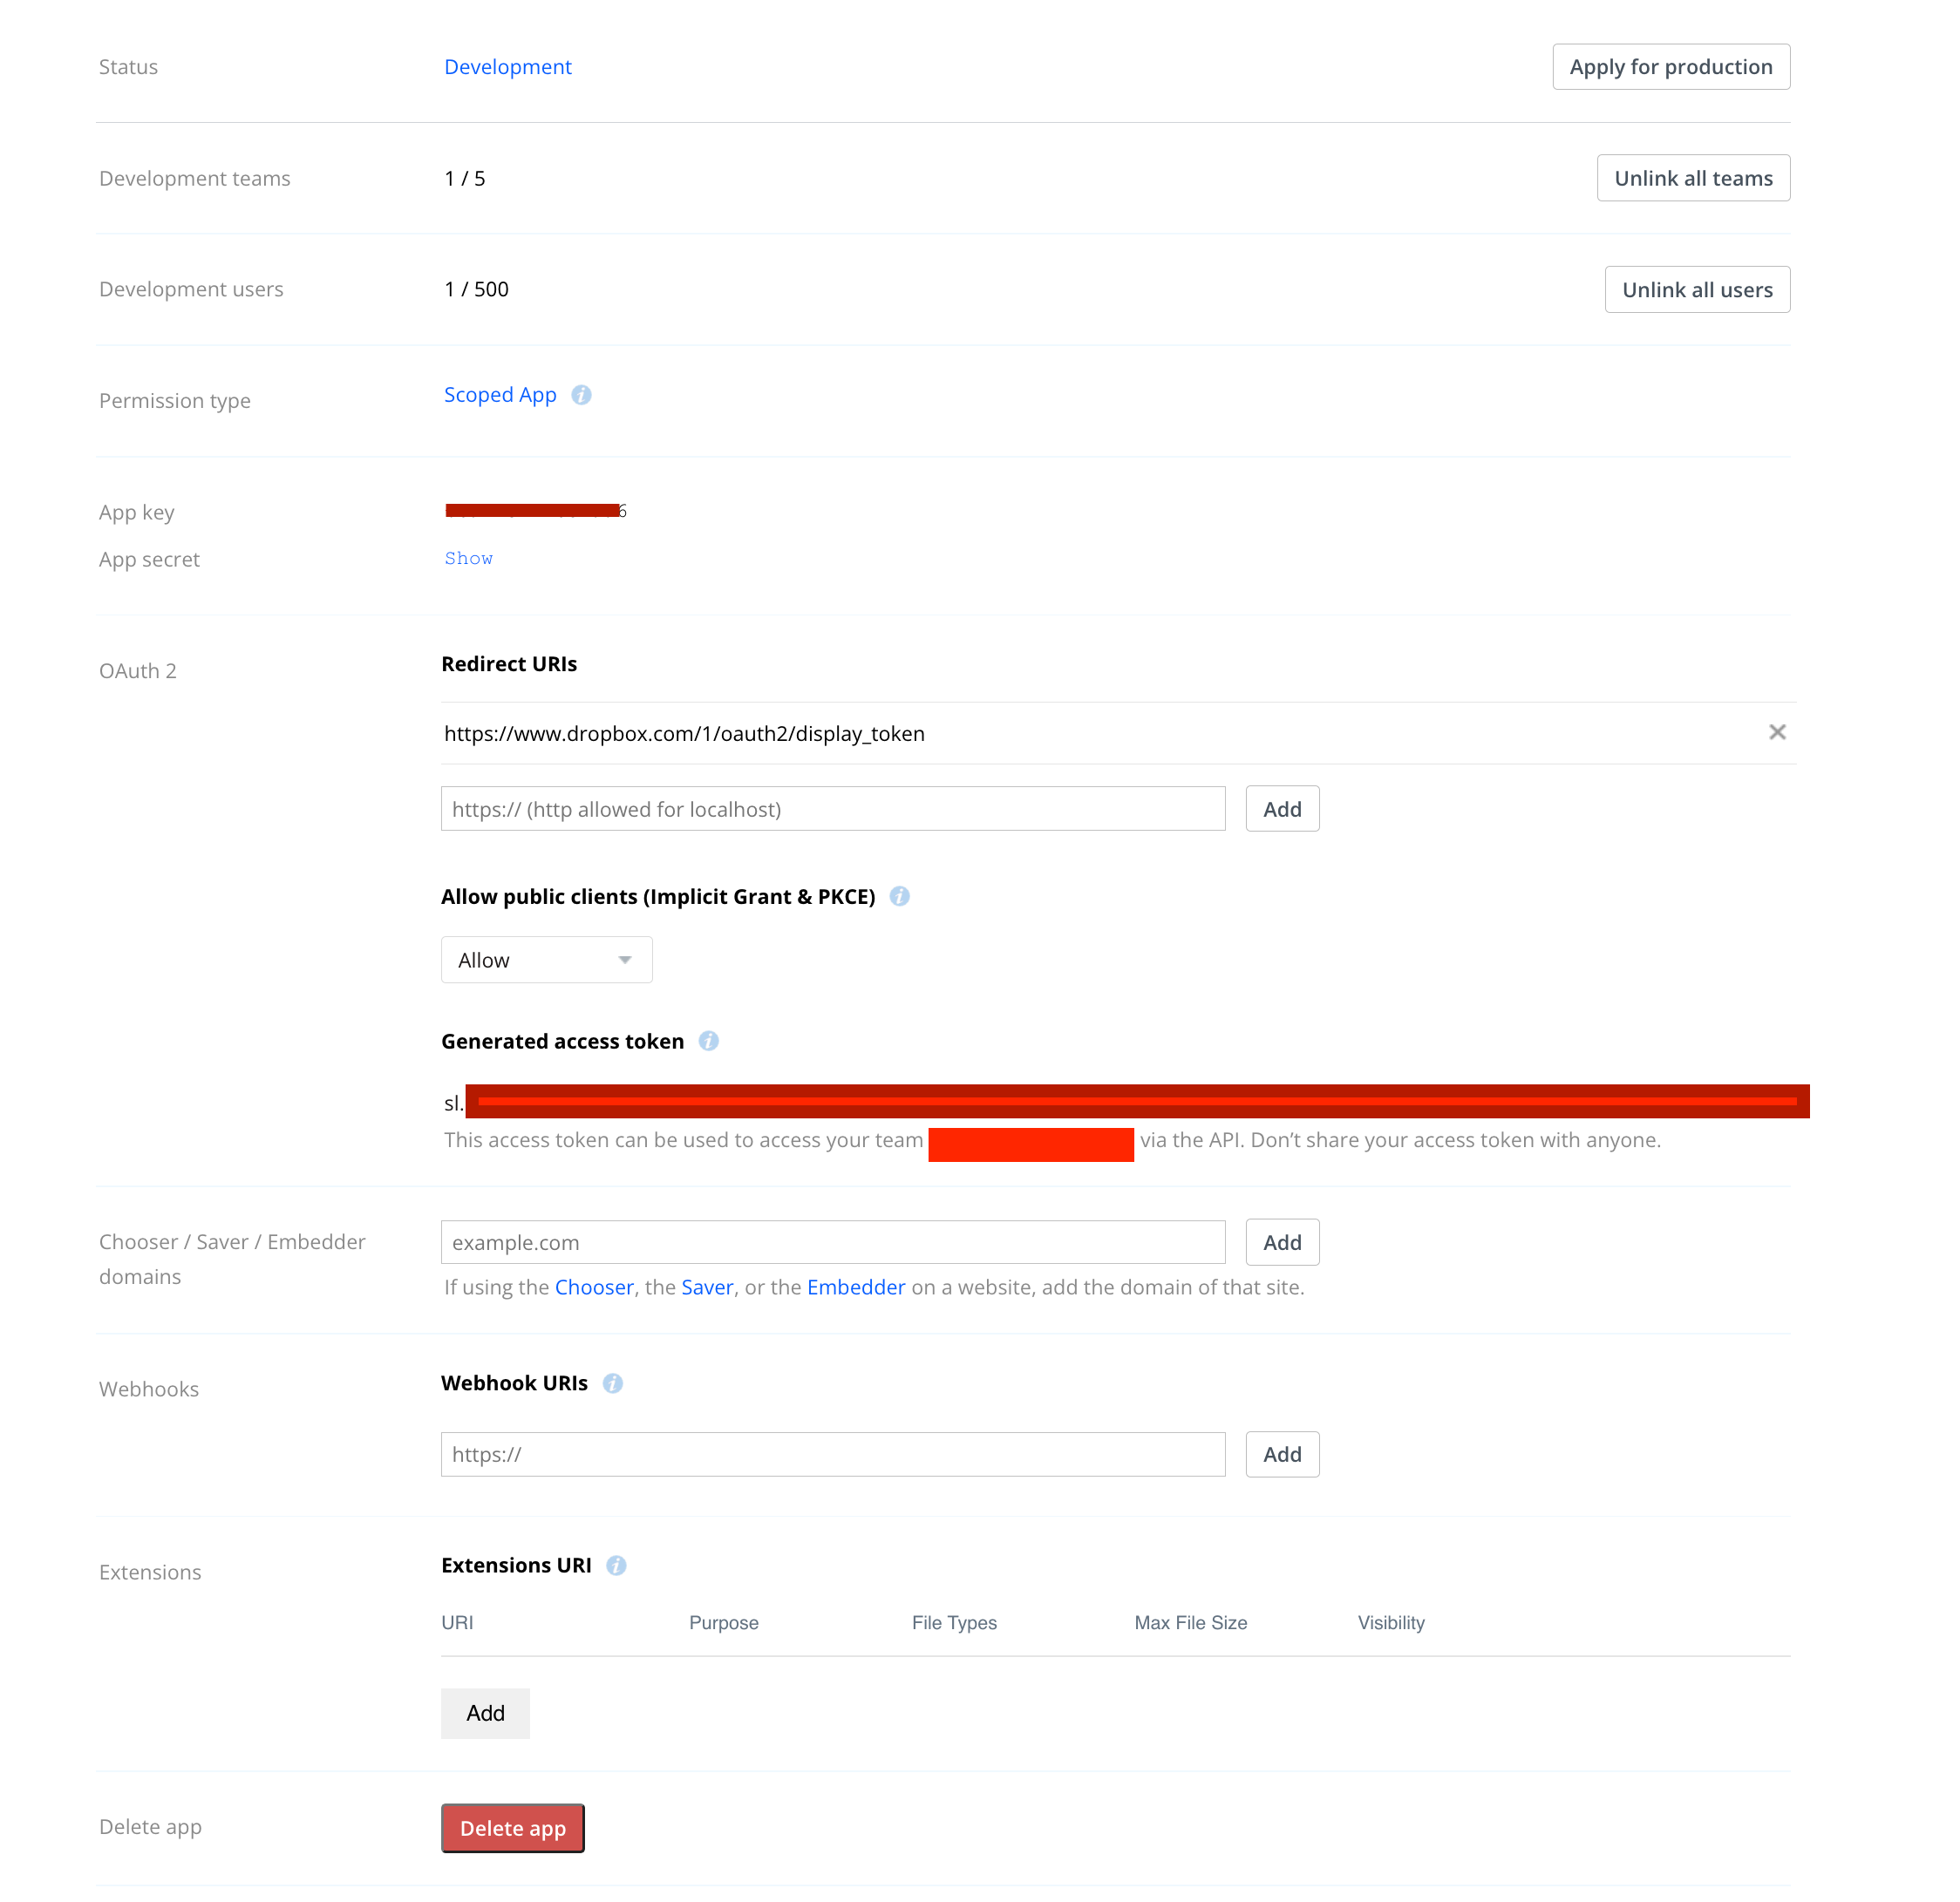The image size is (1960, 1902).
Task: Open the Scoped App link
Action: tap(500, 395)
